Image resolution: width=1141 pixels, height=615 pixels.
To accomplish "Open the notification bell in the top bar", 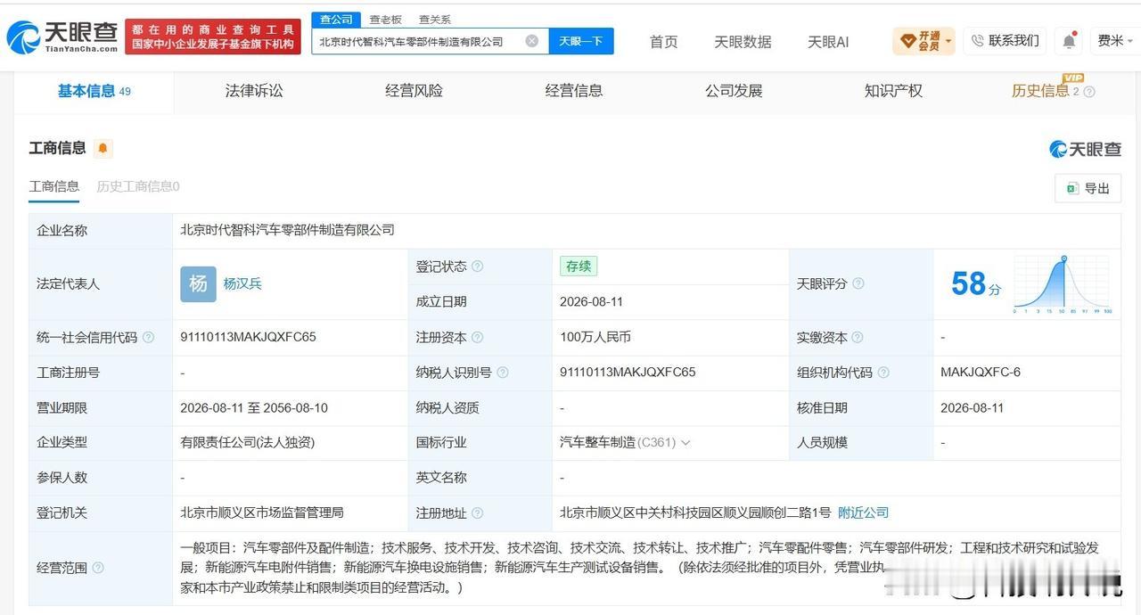I will 1068,41.
